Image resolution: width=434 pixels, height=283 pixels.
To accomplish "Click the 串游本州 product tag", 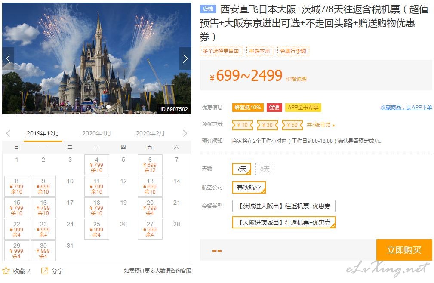I will (260, 51).
